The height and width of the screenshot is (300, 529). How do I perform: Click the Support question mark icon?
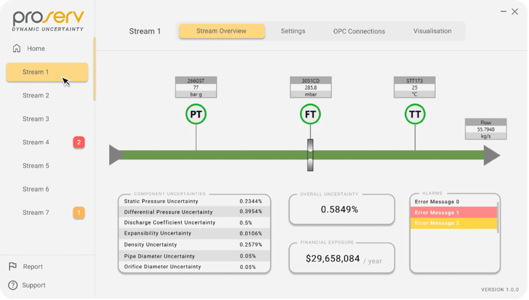(13, 285)
